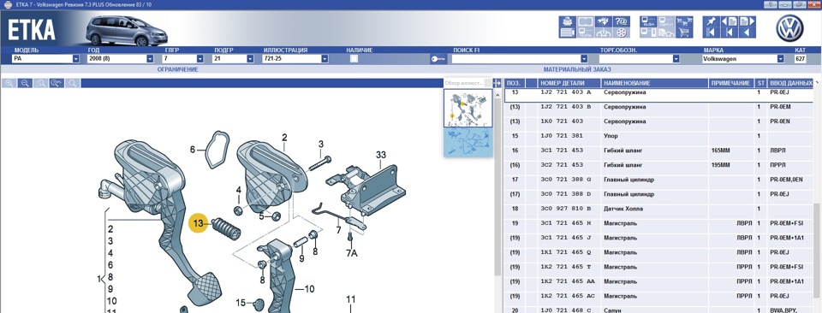Image resolution: width=822 pixels, height=313 pixels.
Task: Click the third magnifier icon in zoom bar
Action: pyautogui.click(x=41, y=83)
